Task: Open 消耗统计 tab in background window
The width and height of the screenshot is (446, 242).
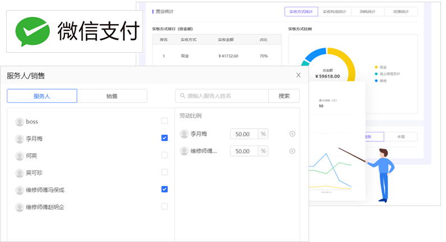Action: (367, 12)
